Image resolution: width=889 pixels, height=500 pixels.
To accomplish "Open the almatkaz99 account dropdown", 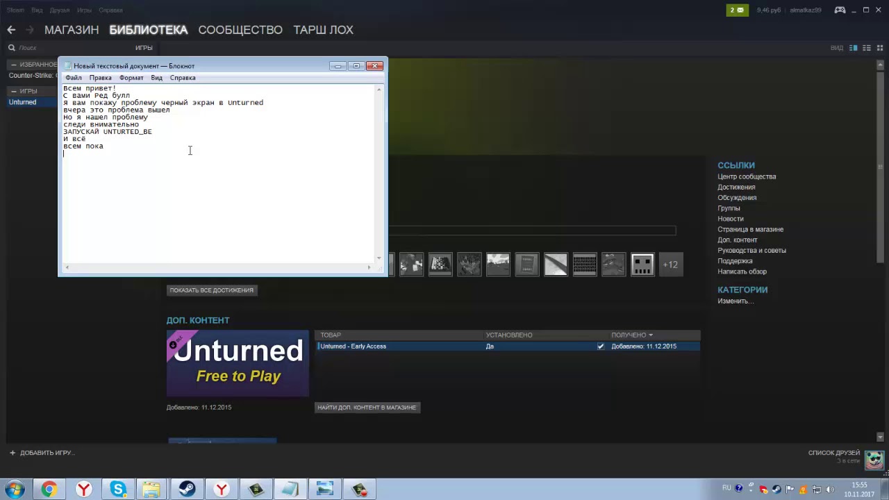I will [806, 10].
